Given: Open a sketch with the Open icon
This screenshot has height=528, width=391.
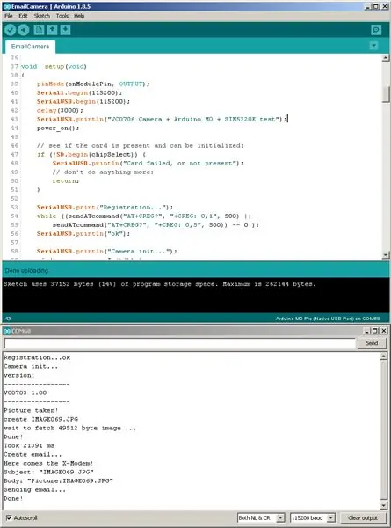Looking at the screenshot, I should coord(52,30).
